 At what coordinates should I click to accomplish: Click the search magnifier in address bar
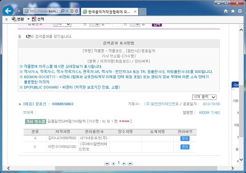coord(62,11)
